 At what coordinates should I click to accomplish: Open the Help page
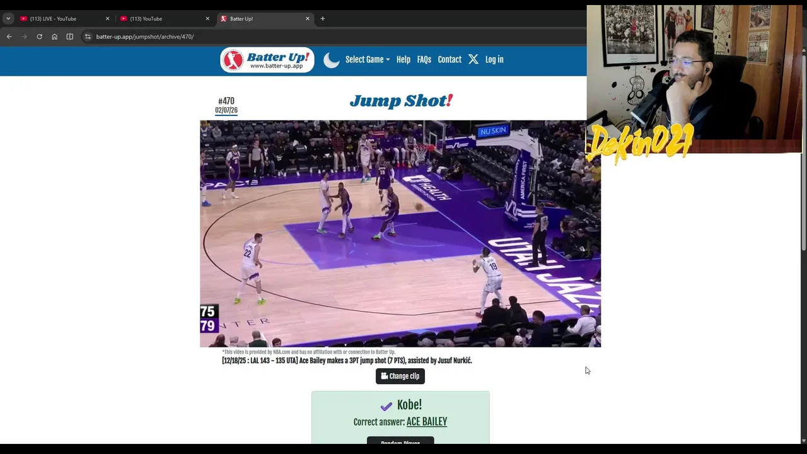pyautogui.click(x=403, y=59)
